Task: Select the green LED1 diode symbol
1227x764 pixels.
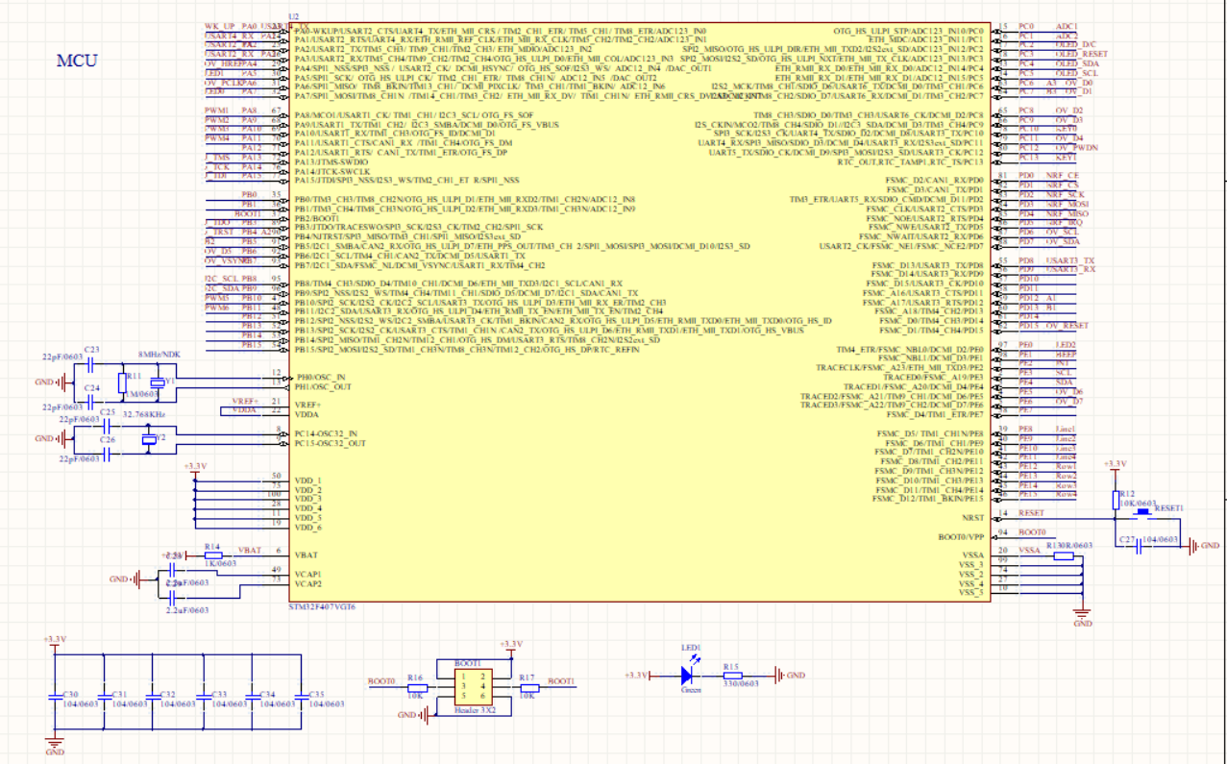Action: (687, 676)
